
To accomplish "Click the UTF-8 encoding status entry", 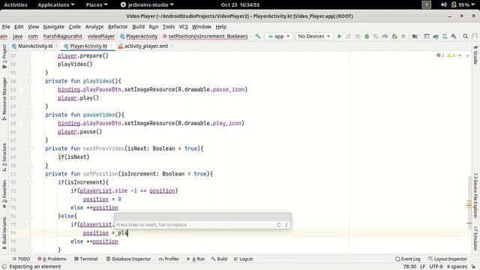I will [436, 267].
